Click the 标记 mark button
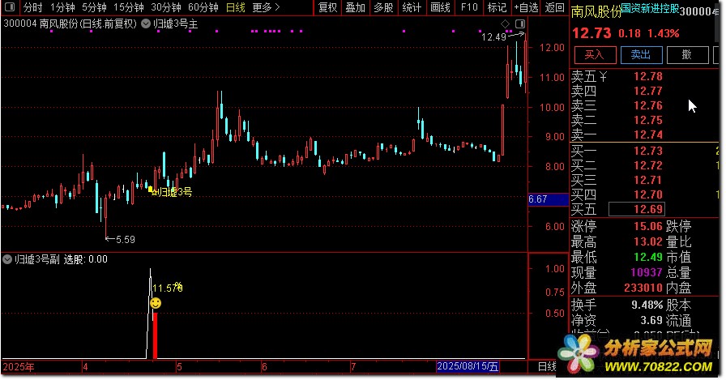 tap(497, 7)
